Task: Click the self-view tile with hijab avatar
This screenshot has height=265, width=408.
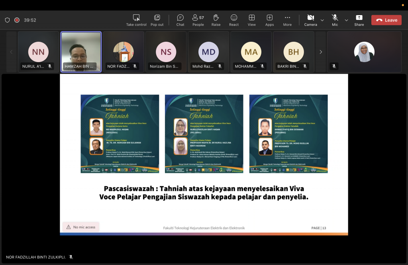Action: pyautogui.click(x=364, y=52)
